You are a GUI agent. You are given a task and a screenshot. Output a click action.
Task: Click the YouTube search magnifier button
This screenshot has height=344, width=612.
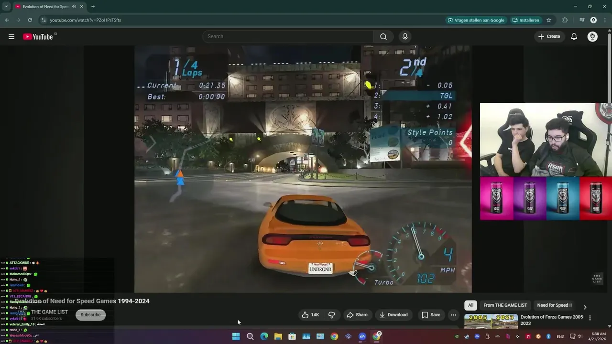pyautogui.click(x=383, y=37)
